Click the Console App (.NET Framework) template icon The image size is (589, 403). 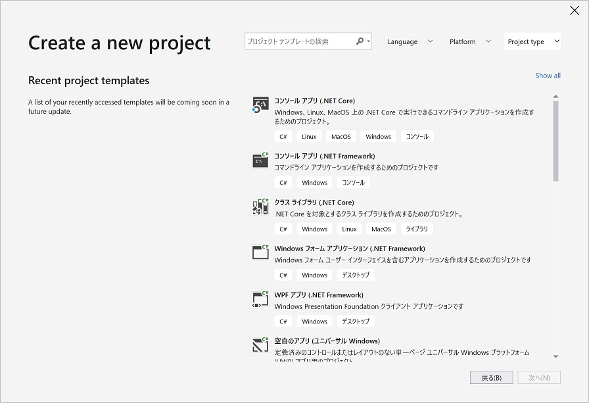point(260,160)
